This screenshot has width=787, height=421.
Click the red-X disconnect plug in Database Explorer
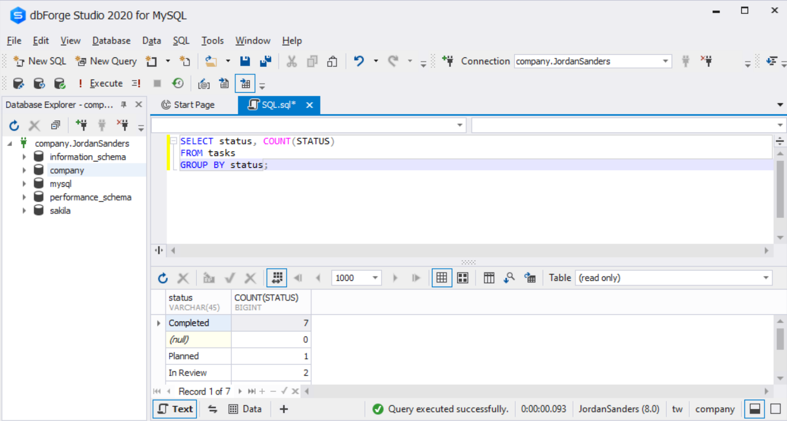(x=123, y=125)
